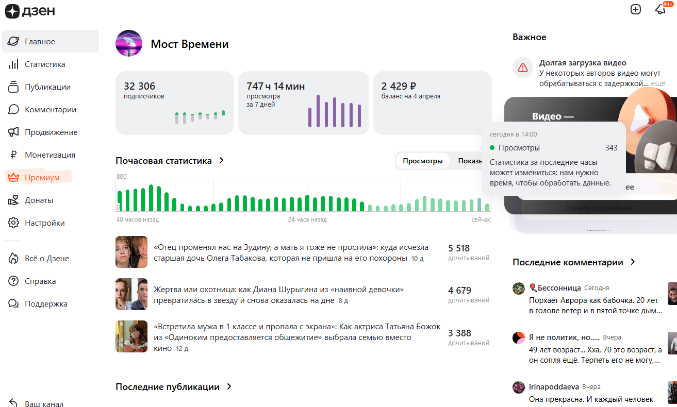
Task: Click the Поддержка chat icon
Action: (x=14, y=304)
